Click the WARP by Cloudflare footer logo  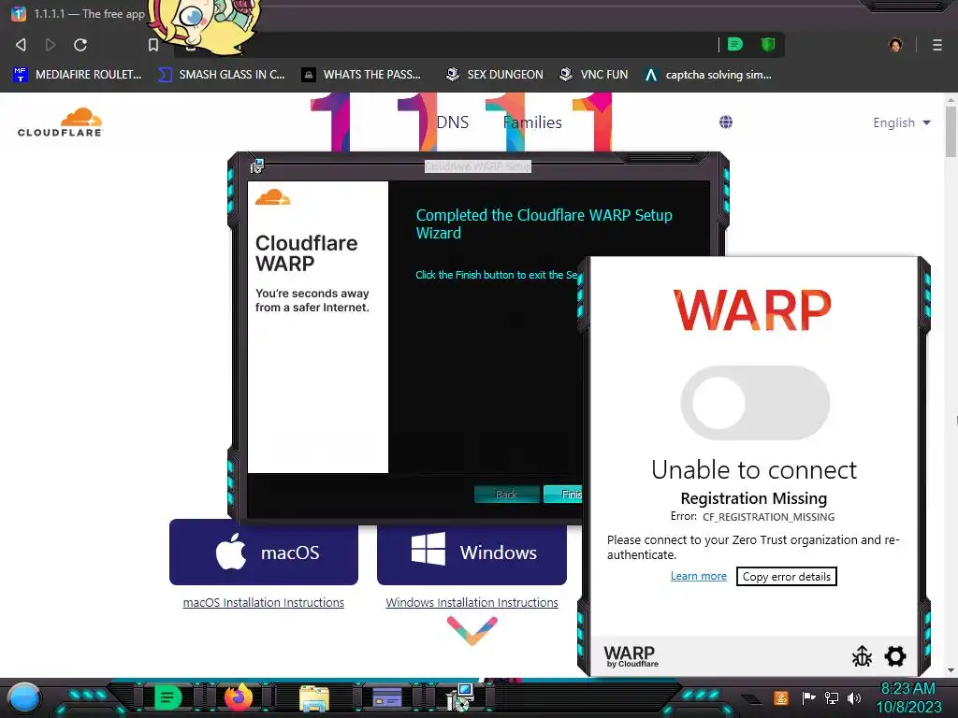[631, 656]
